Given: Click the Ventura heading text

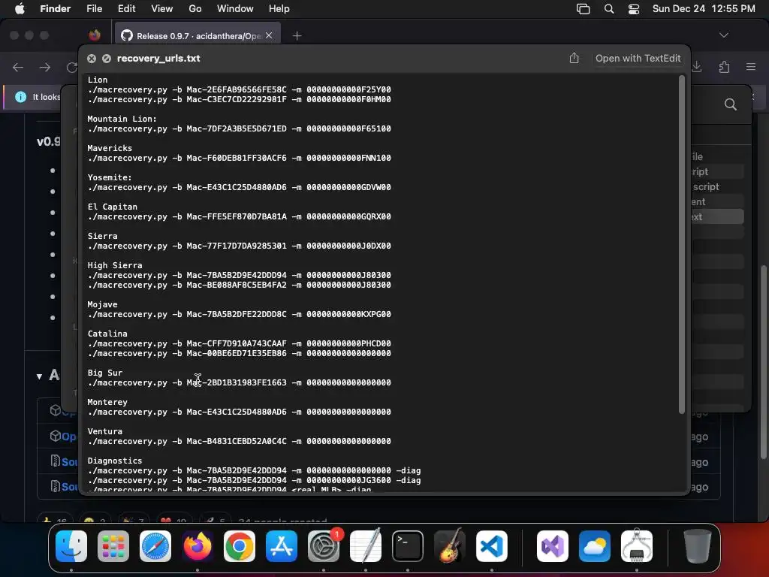Looking at the screenshot, I should click(105, 431).
